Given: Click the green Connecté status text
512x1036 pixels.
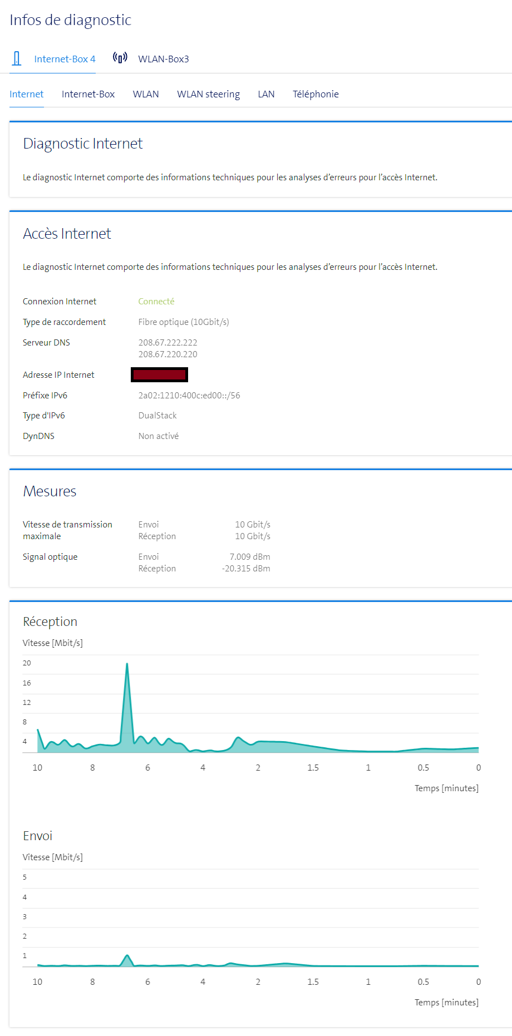Looking at the screenshot, I should (x=156, y=302).
